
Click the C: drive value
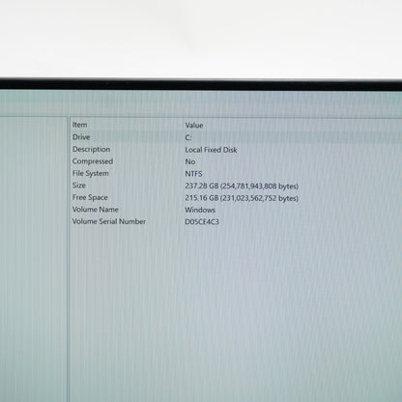[188, 138]
